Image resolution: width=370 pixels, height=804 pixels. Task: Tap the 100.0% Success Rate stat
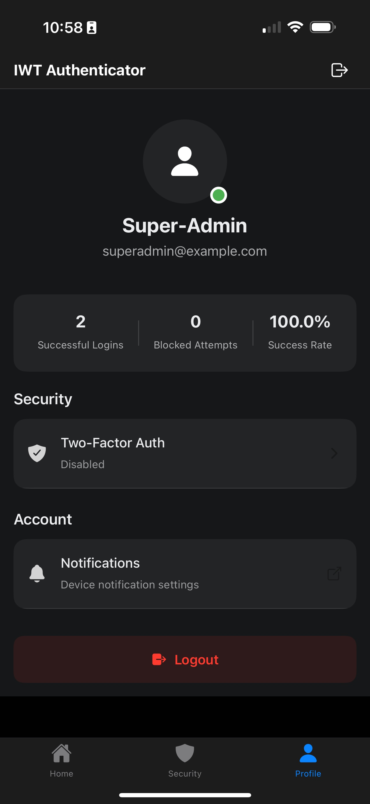click(x=300, y=332)
